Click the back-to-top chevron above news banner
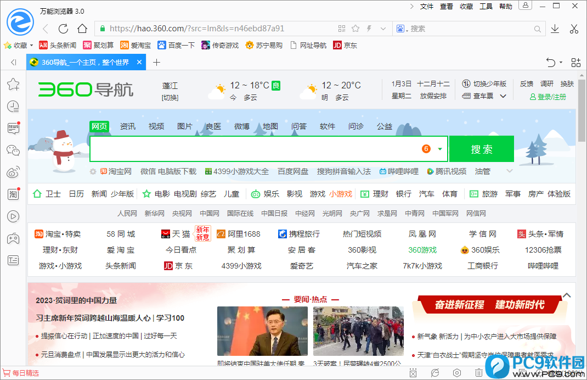Viewport: 587px width, 380px height. coord(567,295)
